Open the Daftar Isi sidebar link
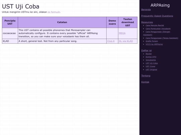 (x=146, y=51)
